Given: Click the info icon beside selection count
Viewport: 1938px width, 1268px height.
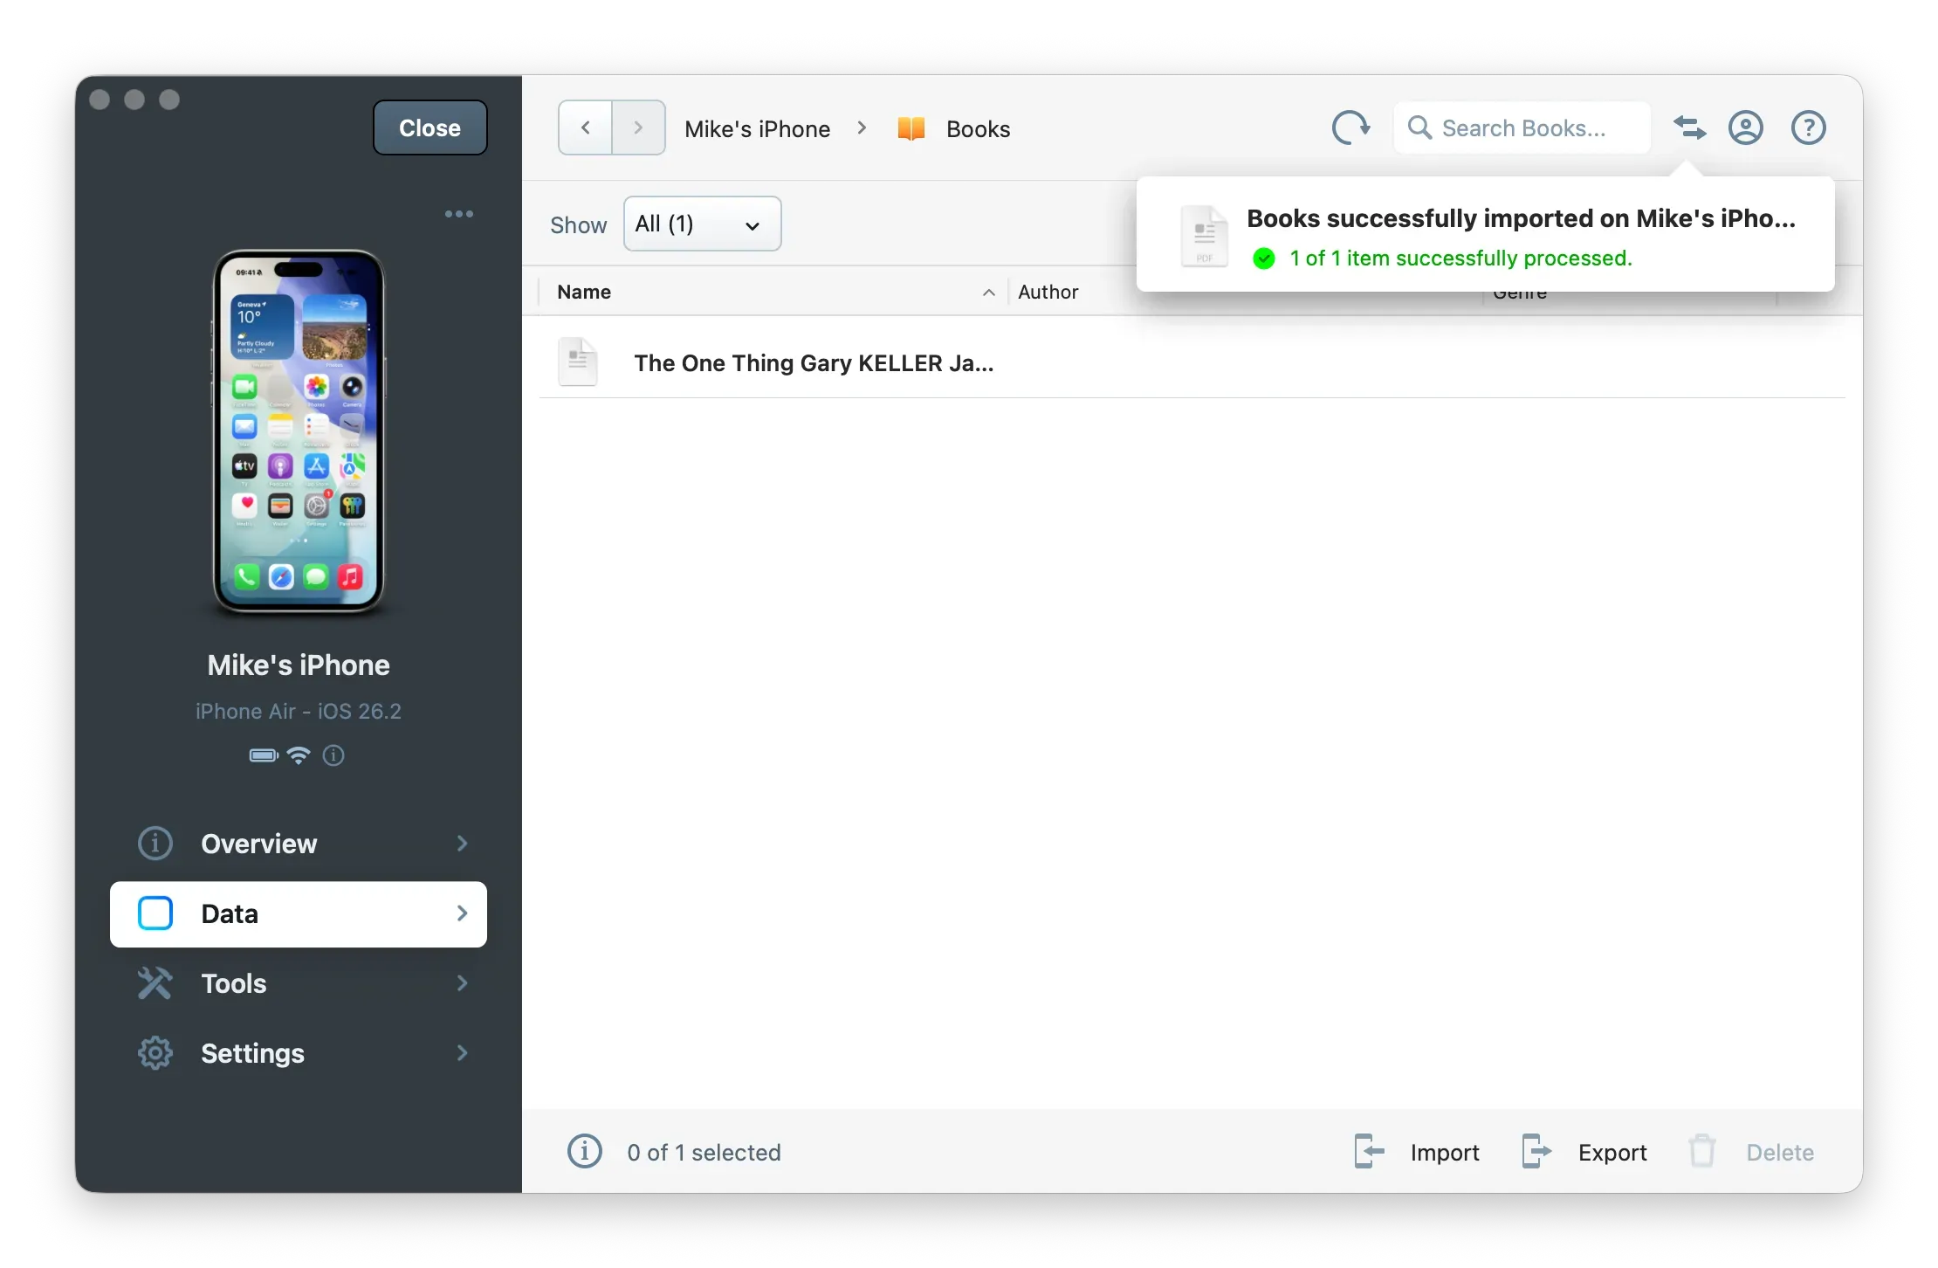Looking at the screenshot, I should 584,1151.
